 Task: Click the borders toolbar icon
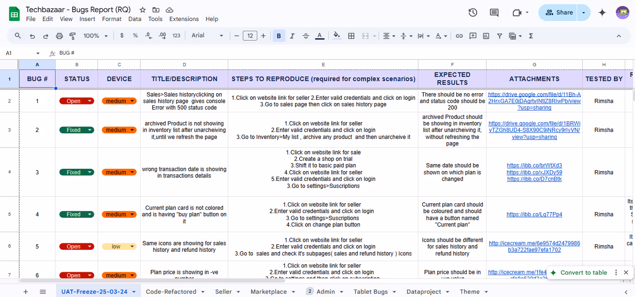coord(351,36)
